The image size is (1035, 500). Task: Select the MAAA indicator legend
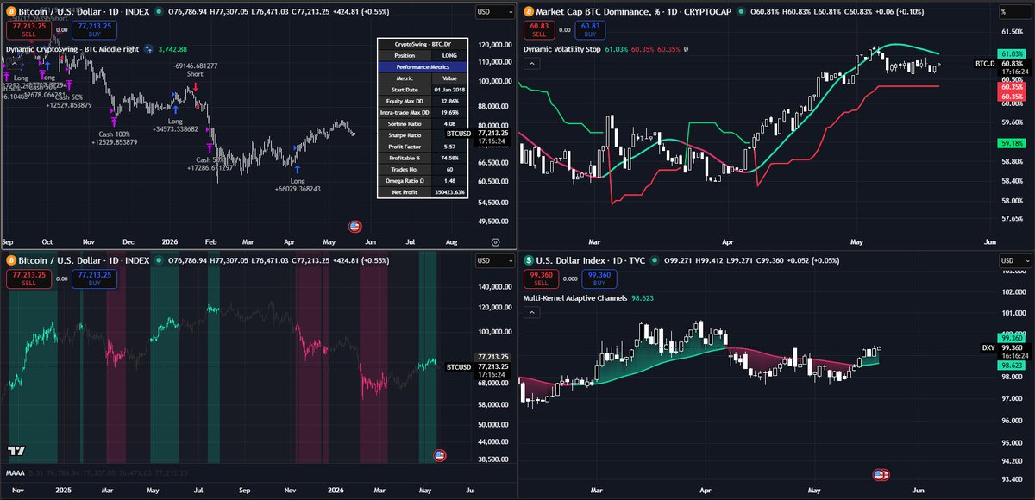(15, 472)
